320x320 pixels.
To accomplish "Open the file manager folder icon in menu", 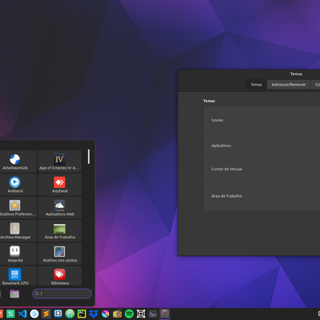I will (x=14, y=294).
